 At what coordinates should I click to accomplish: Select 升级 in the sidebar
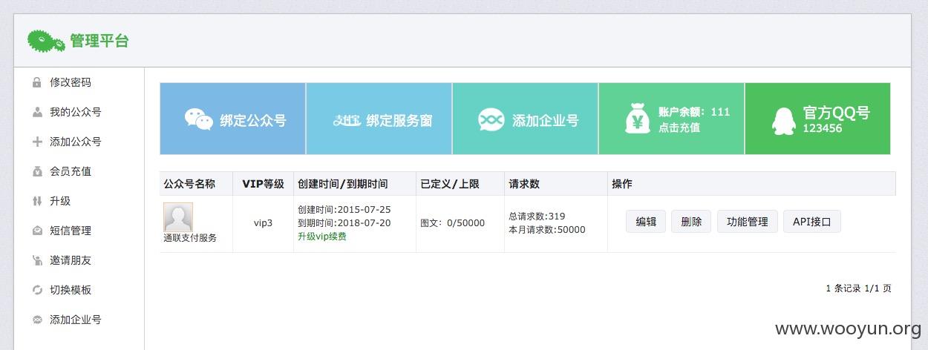60,201
